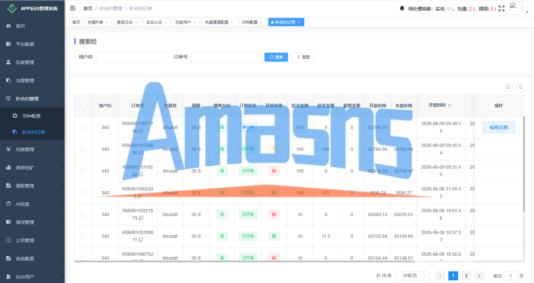Viewport: 534px width, 283px height.
Task: Expand the 玩家管理 sidebar menu
Action: [x=32, y=62]
